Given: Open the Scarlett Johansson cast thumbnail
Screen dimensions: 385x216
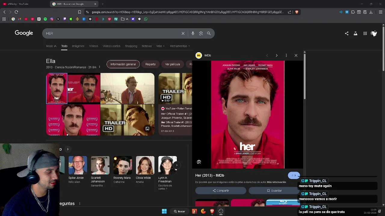Looking at the screenshot, I should click(100, 165).
